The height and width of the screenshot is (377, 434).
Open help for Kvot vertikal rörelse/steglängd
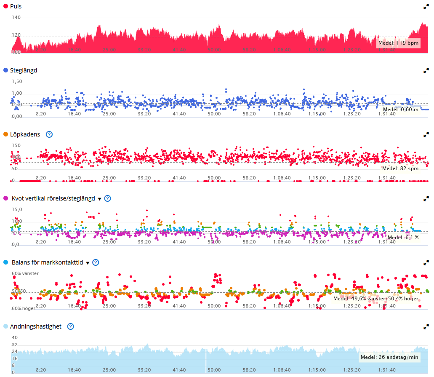107,198
